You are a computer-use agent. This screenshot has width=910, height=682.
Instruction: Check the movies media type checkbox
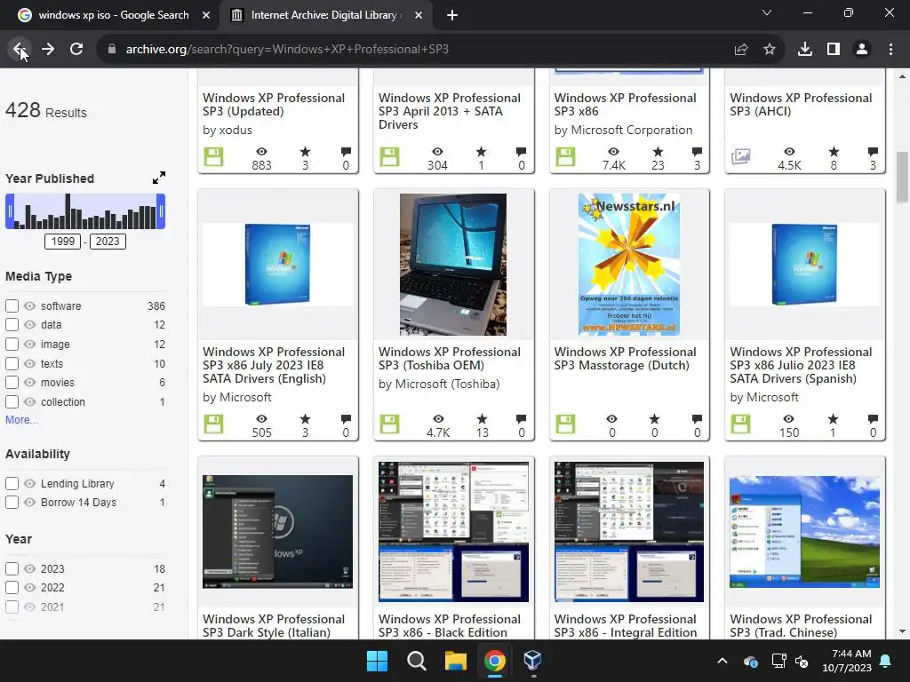pos(12,382)
